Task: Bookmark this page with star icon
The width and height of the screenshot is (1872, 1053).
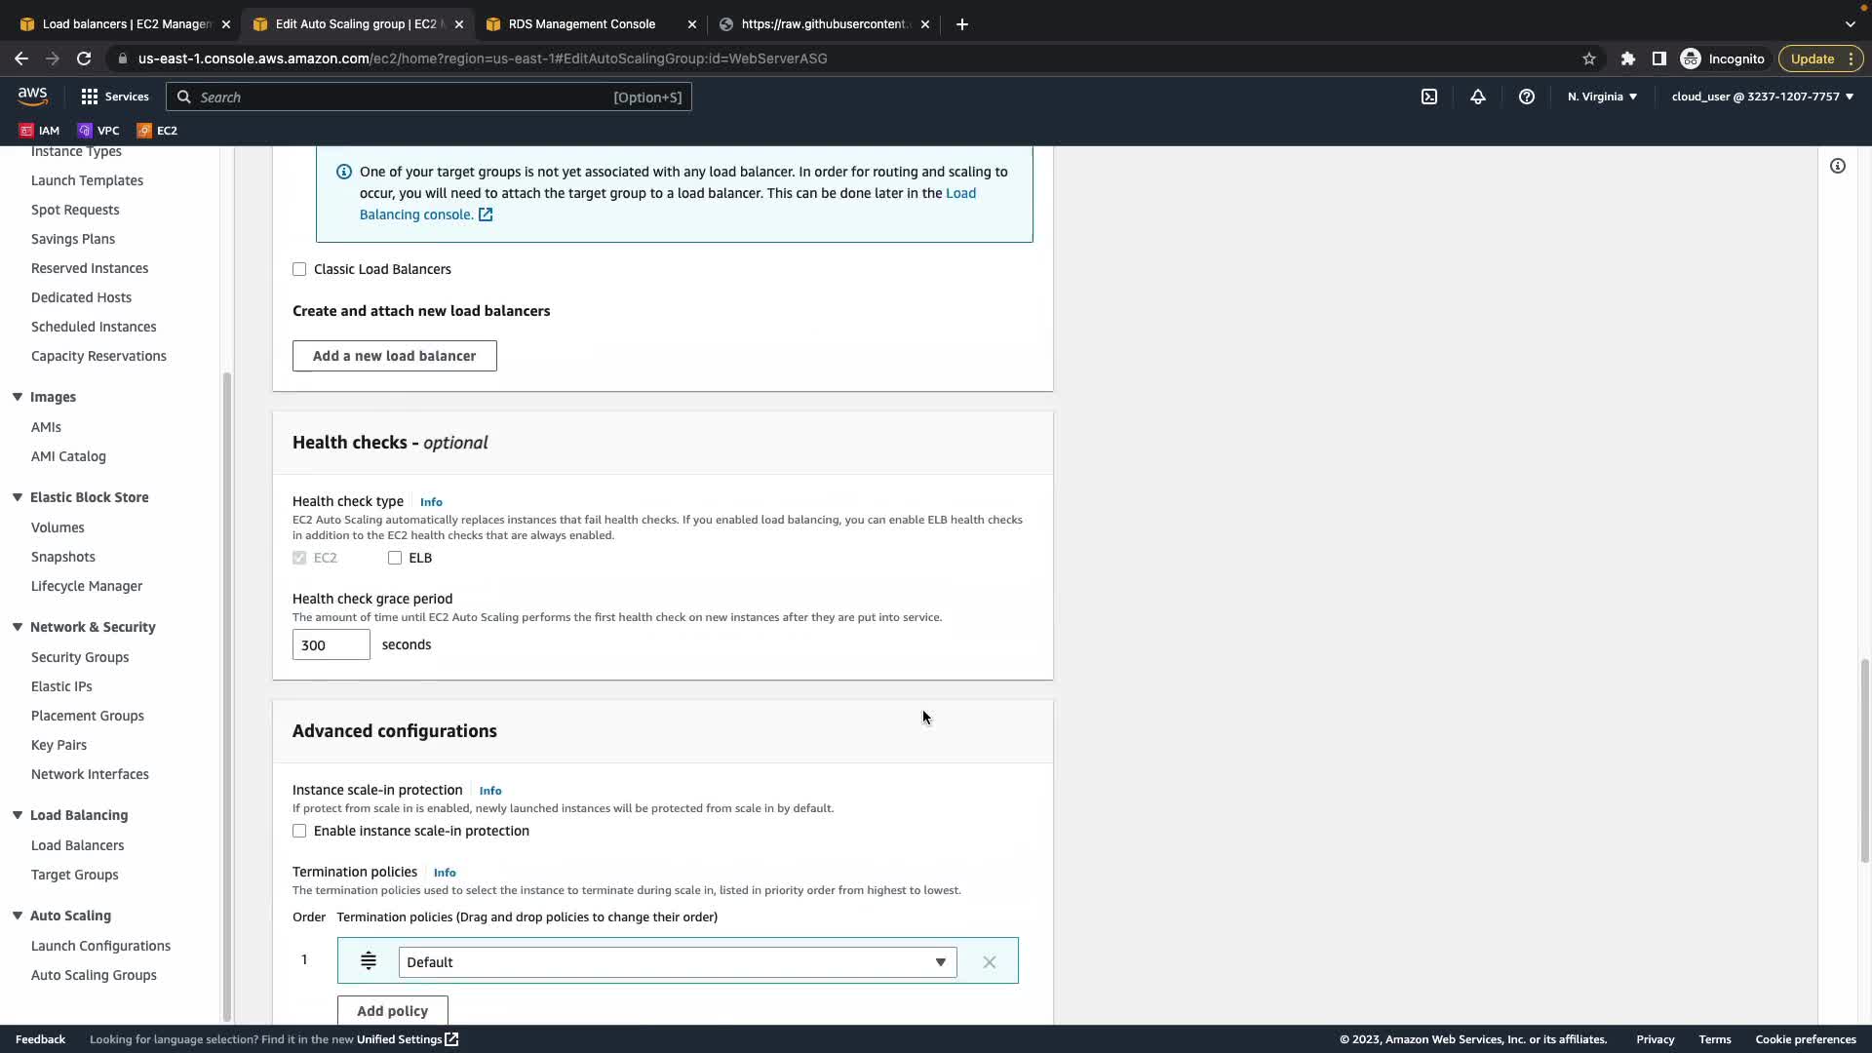Action: 1589,58
